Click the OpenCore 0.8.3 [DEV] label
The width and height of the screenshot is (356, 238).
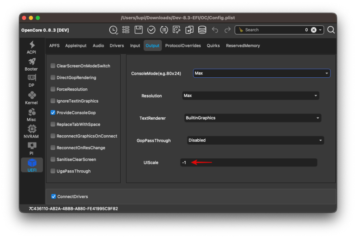coord(45,30)
